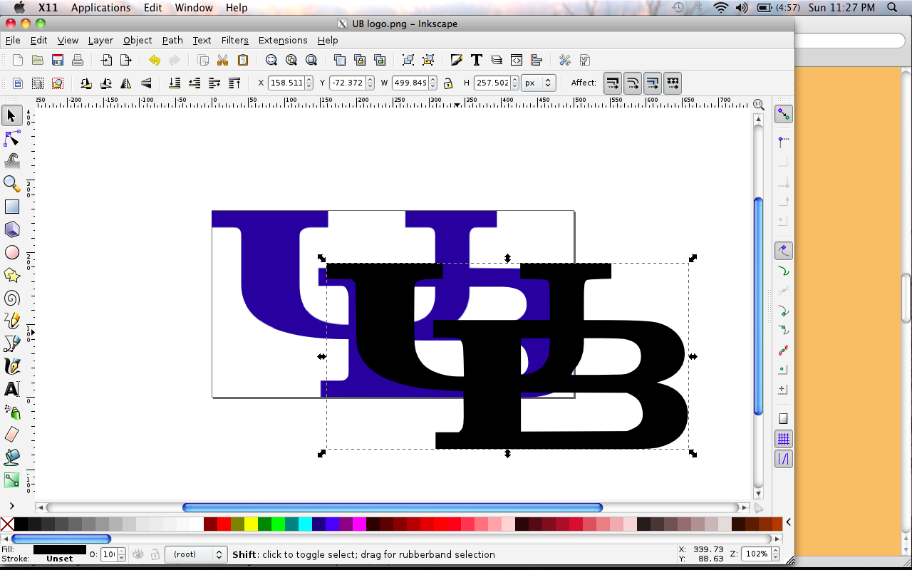Screen dimensions: 912x570
Task: Open the color palette options arrow
Action: coord(789,523)
